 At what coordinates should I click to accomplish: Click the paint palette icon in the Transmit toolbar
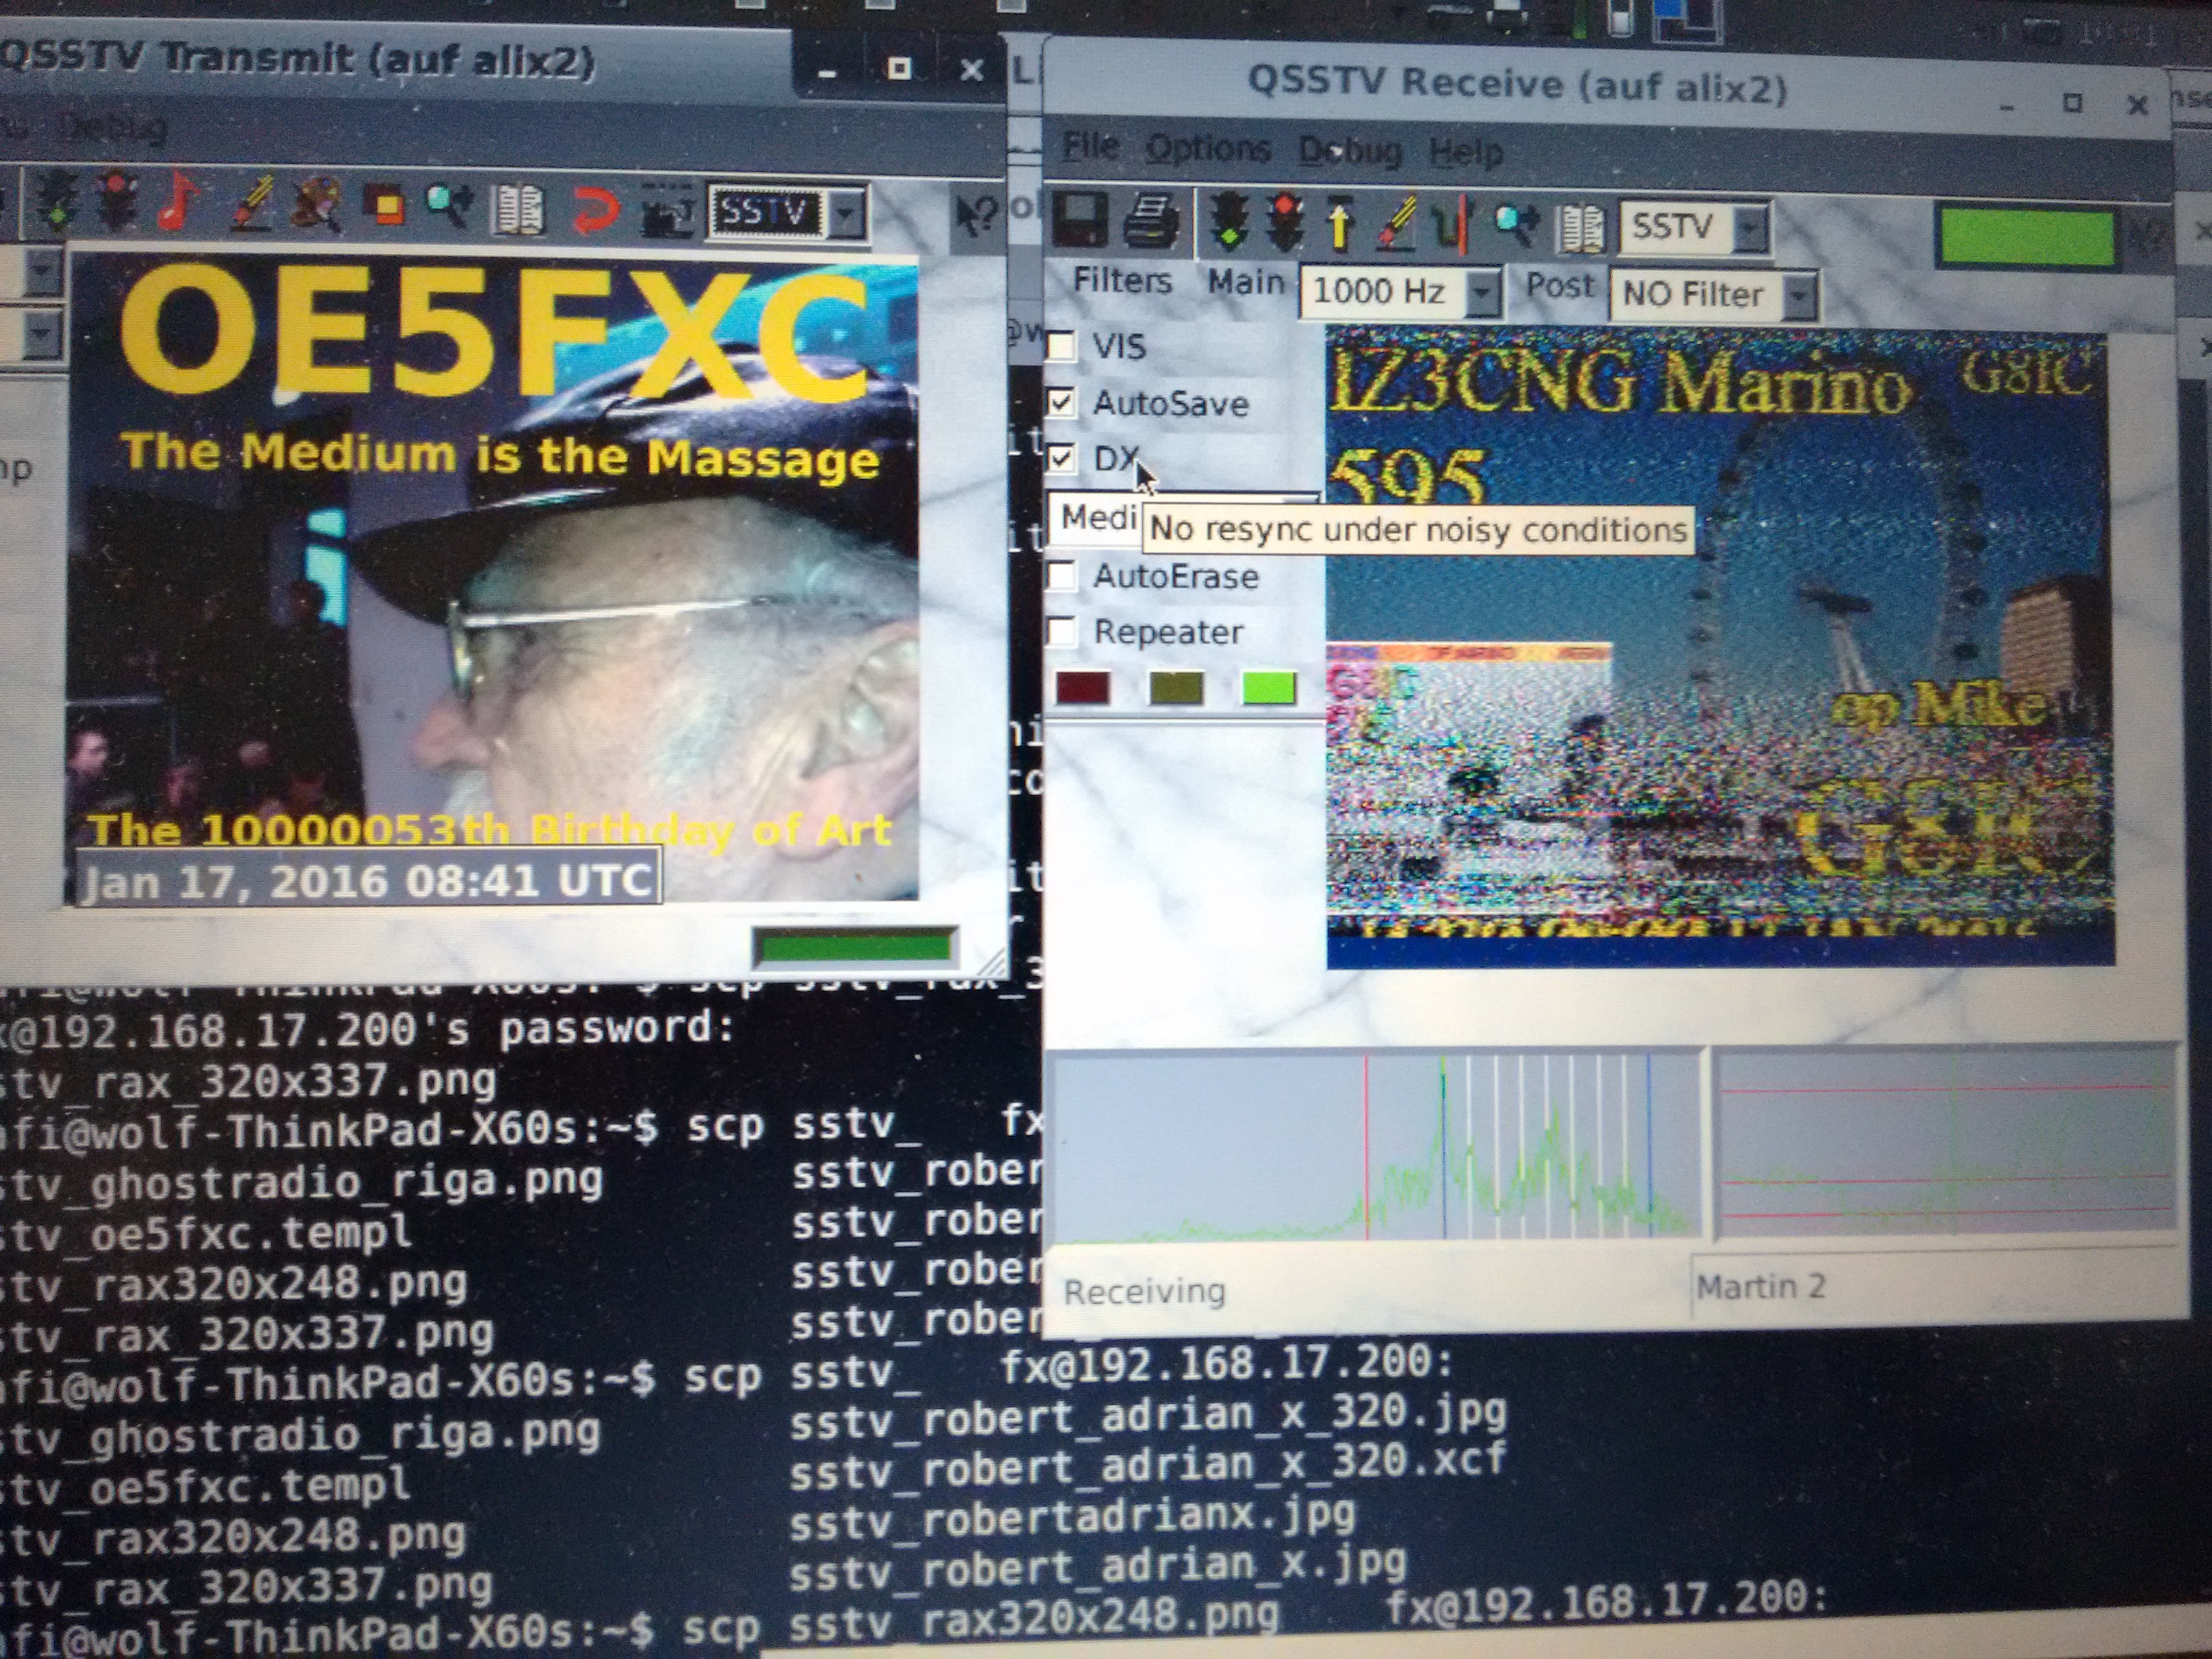(x=316, y=203)
